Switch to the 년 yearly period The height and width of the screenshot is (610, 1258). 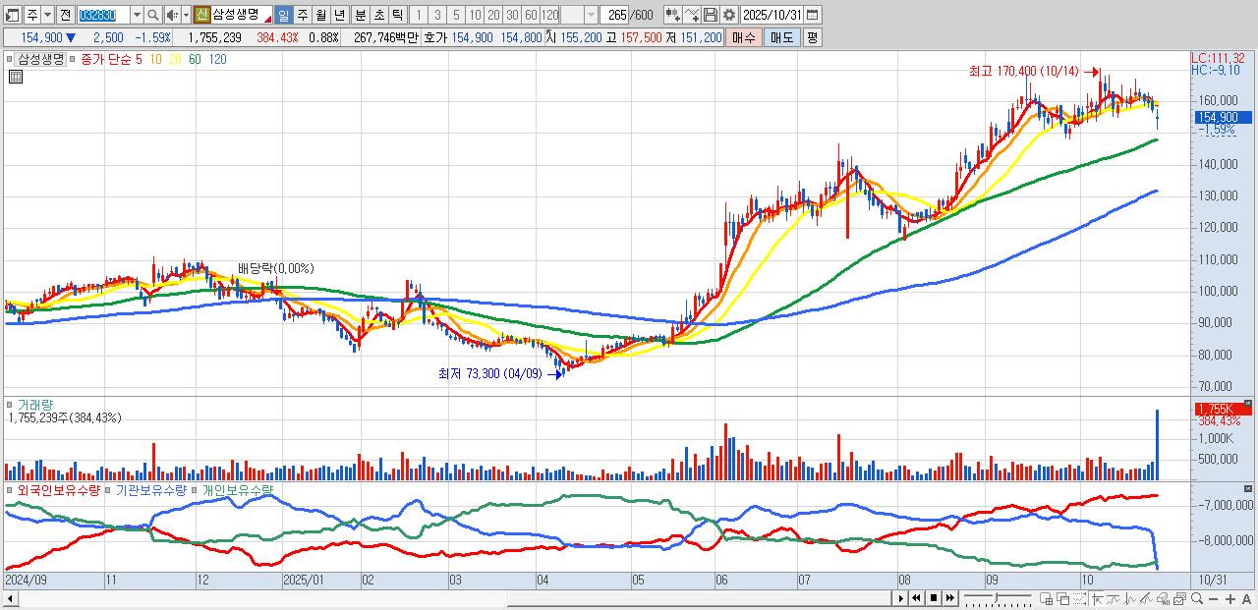(340, 15)
